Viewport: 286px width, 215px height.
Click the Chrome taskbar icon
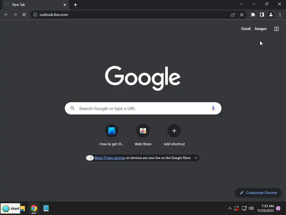point(34,208)
